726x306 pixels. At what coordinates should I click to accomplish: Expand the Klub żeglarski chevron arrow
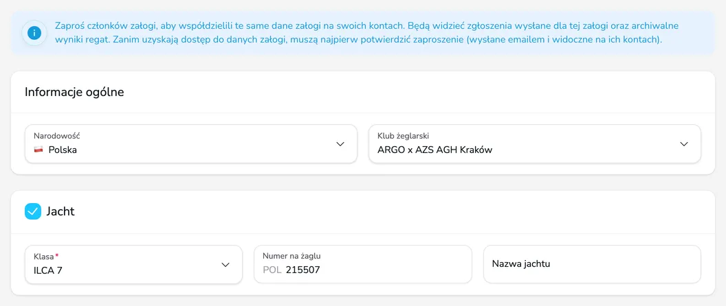click(684, 144)
